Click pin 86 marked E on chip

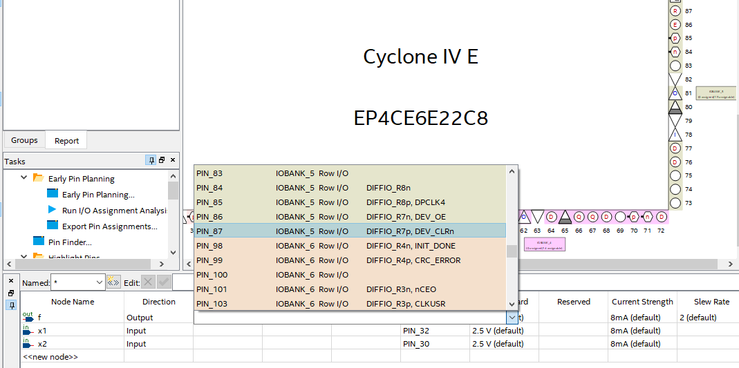click(x=675, y=24)
